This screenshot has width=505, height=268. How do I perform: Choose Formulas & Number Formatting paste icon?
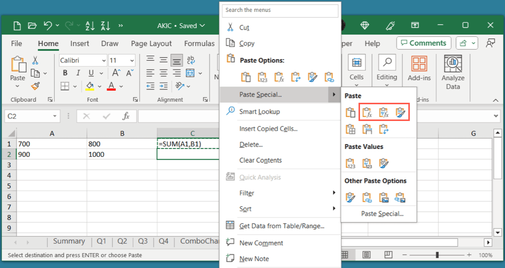[x=383, y=113]
